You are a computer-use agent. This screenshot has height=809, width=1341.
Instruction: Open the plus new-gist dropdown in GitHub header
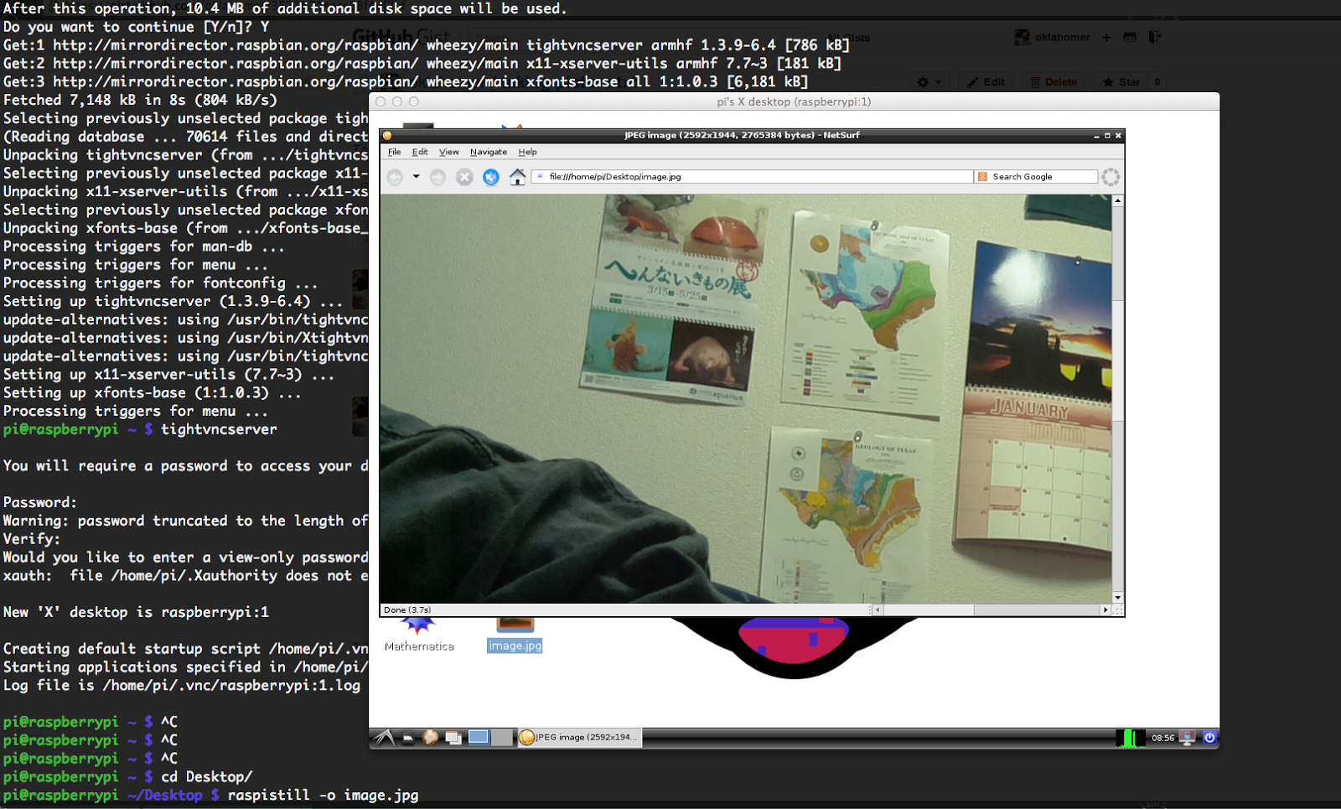(x=1106, y=37)
